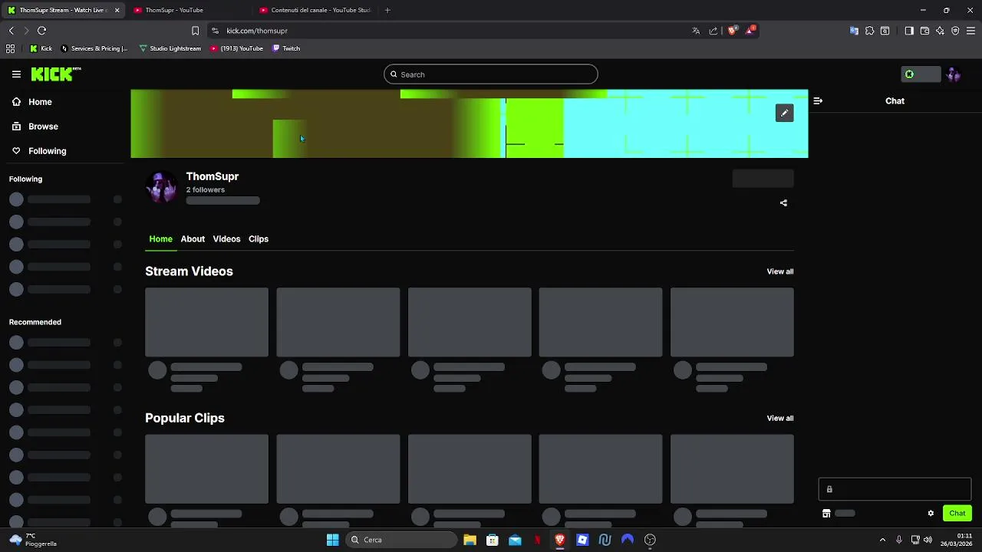
Task: Open the extensions puzzle icon
Action: 869,31
